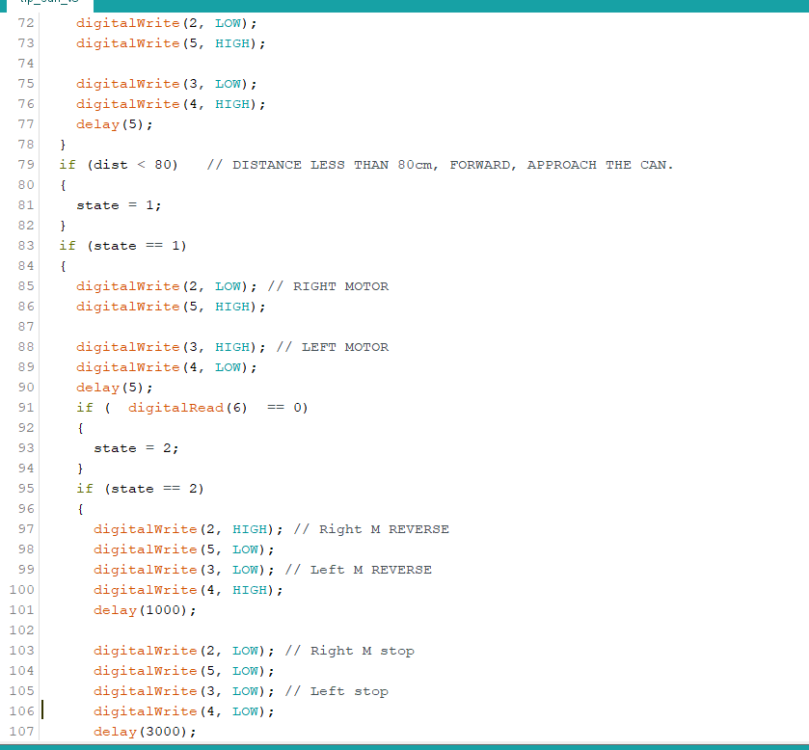Screen dimensions: 809x750
Task: Click the delay(1000) statement
Action: click(145, 610)
